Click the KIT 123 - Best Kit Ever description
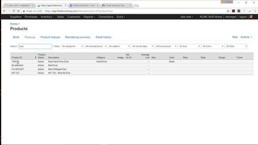 [x=59, y=73]
